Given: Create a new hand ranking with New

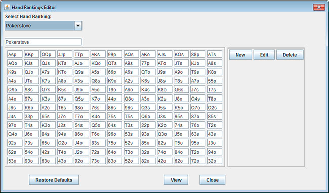Looking at the screenshot, I should (240, 55).
